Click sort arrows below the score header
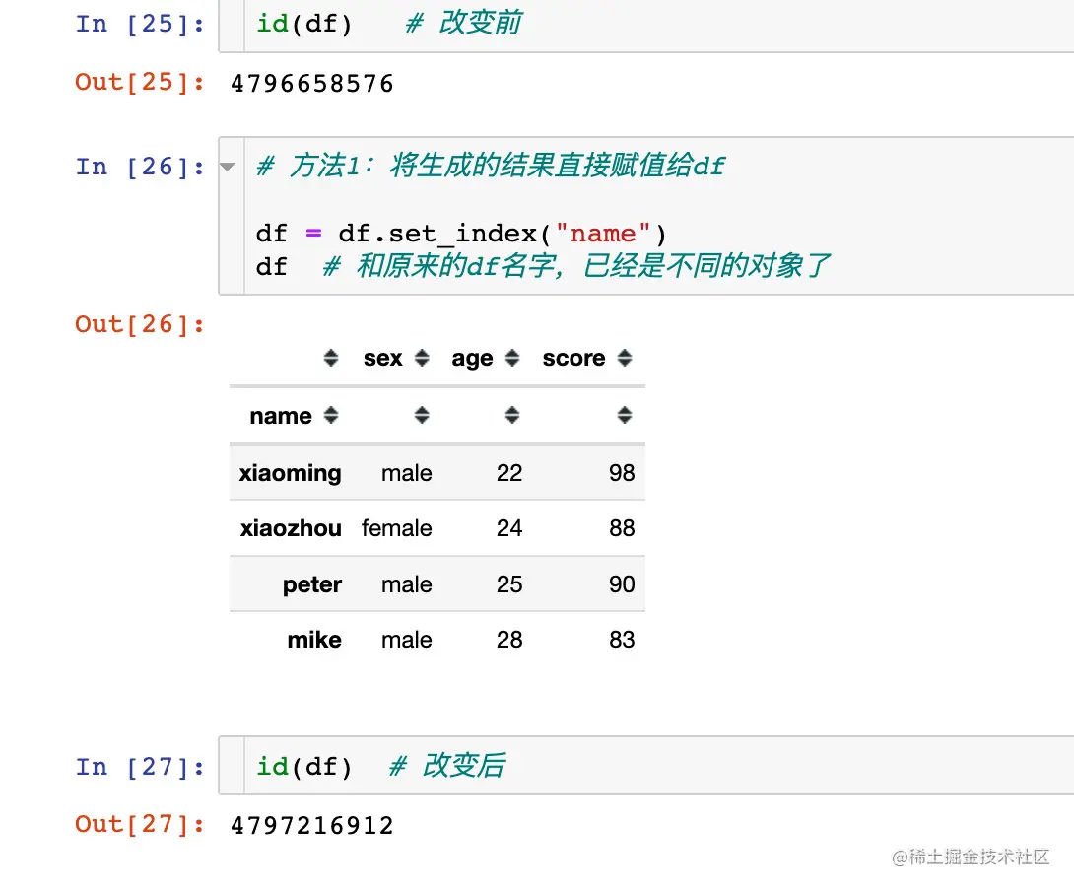The height and width of the screenshot is (891, 1074). point(624,415)
